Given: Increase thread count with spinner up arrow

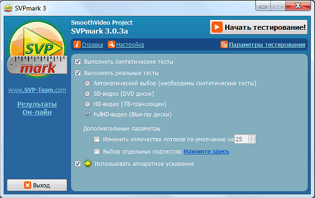Looking at the screenshot, I should coord(251,137).
